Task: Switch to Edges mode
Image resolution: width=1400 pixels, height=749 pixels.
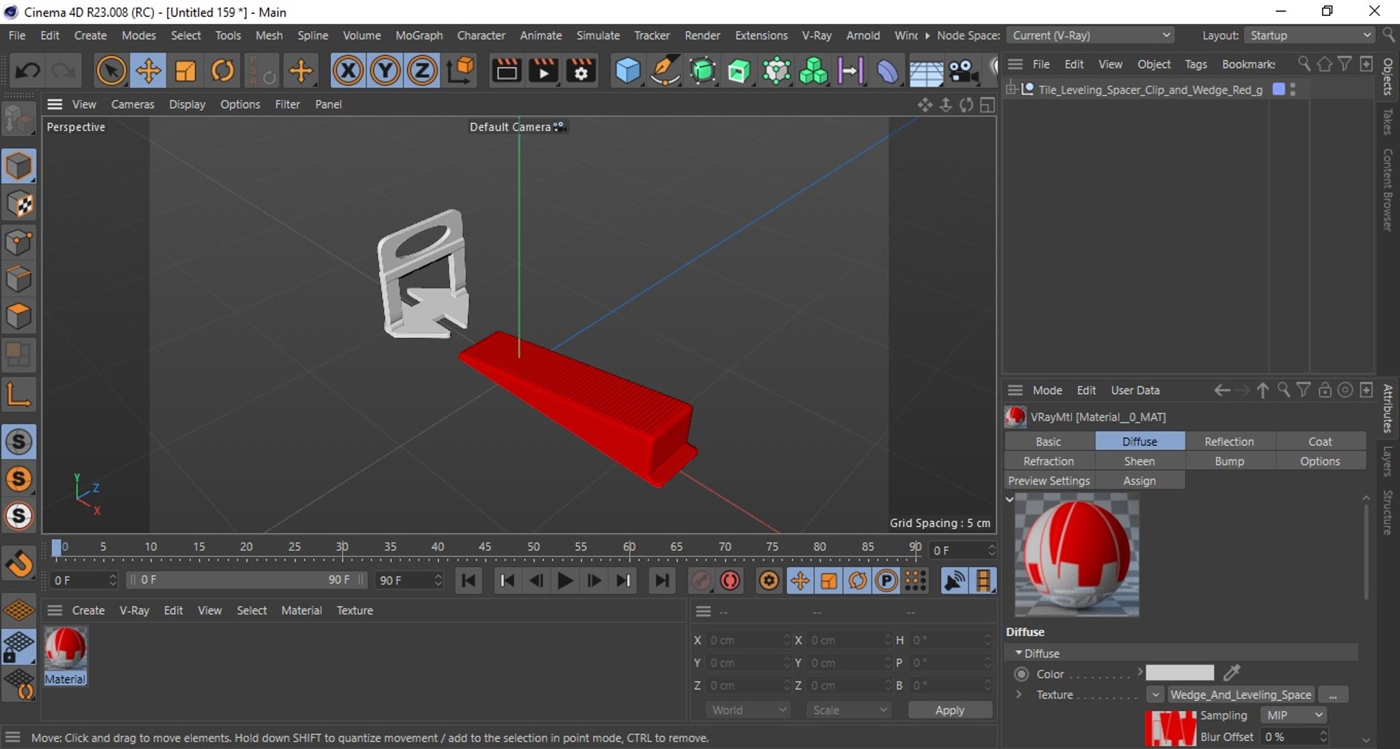Action: [x=19, y=280]
